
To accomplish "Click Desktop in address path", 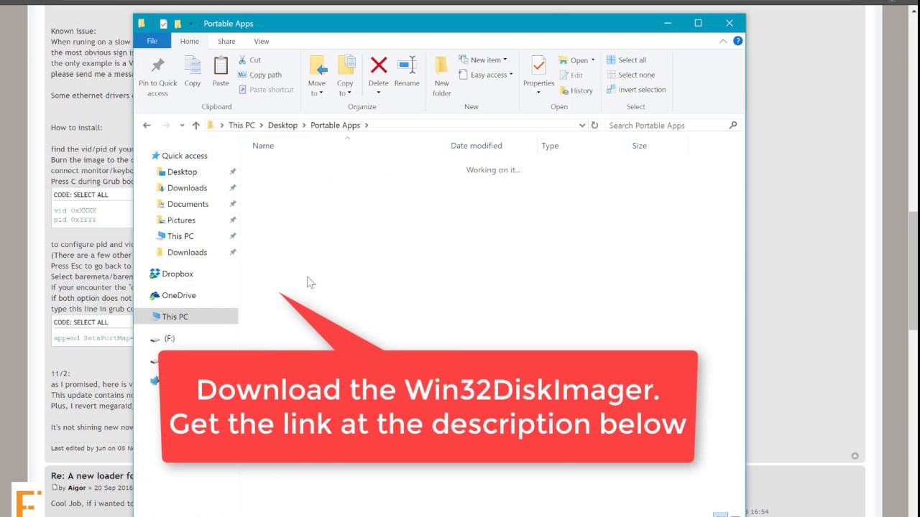I will click(282, 125).
